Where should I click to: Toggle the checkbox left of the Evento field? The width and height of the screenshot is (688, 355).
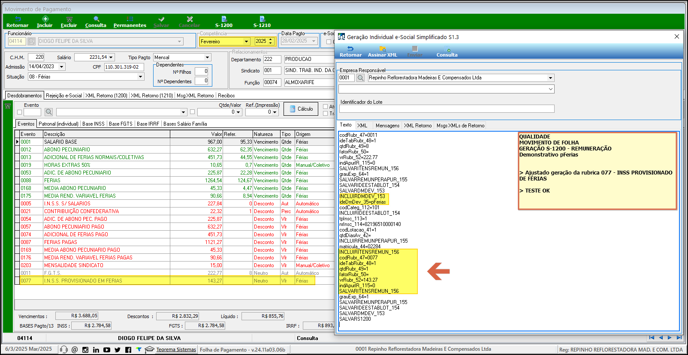coord(19,112)
